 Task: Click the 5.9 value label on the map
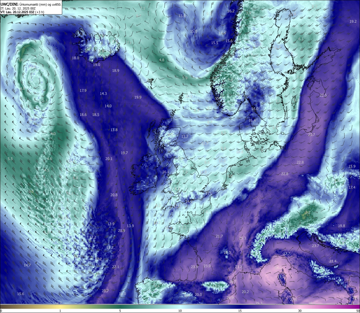coord(184,78)
